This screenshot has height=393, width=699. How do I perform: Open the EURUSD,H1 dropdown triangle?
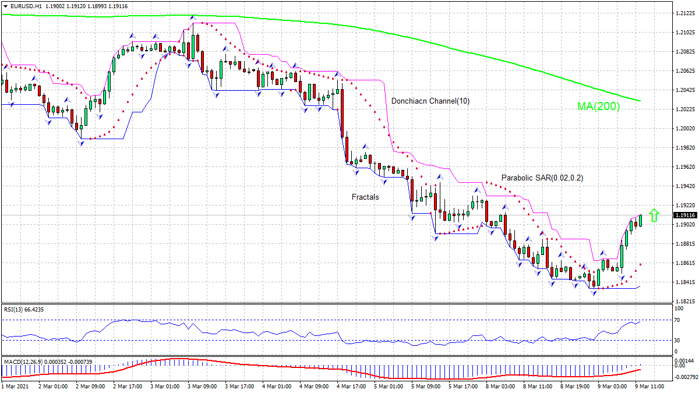(x=6, y=5)
